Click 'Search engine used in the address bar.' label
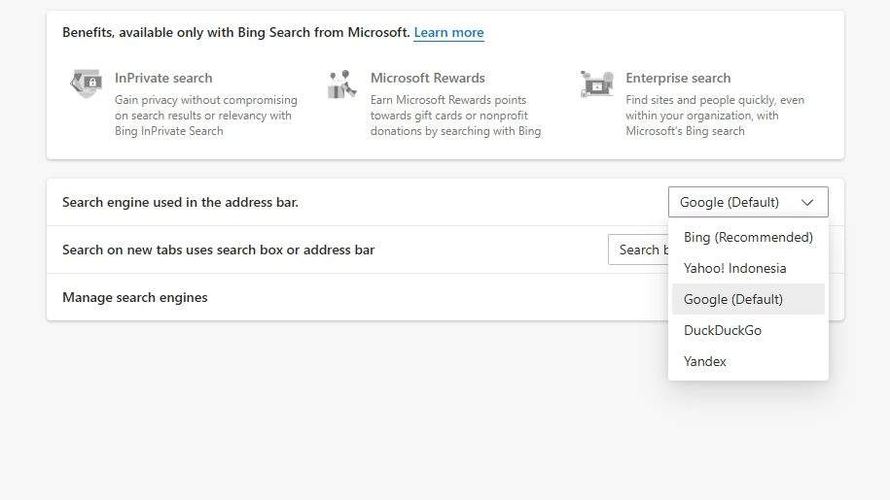890x500 pixels. click(180, 202)
